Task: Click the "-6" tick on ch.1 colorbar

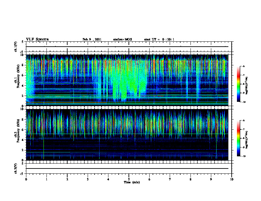Action: point(243,66)
